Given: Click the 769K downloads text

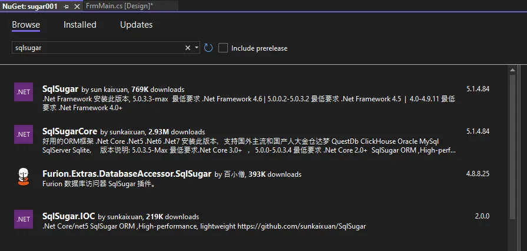Looking at the screenshot, I should coord(158,90).
